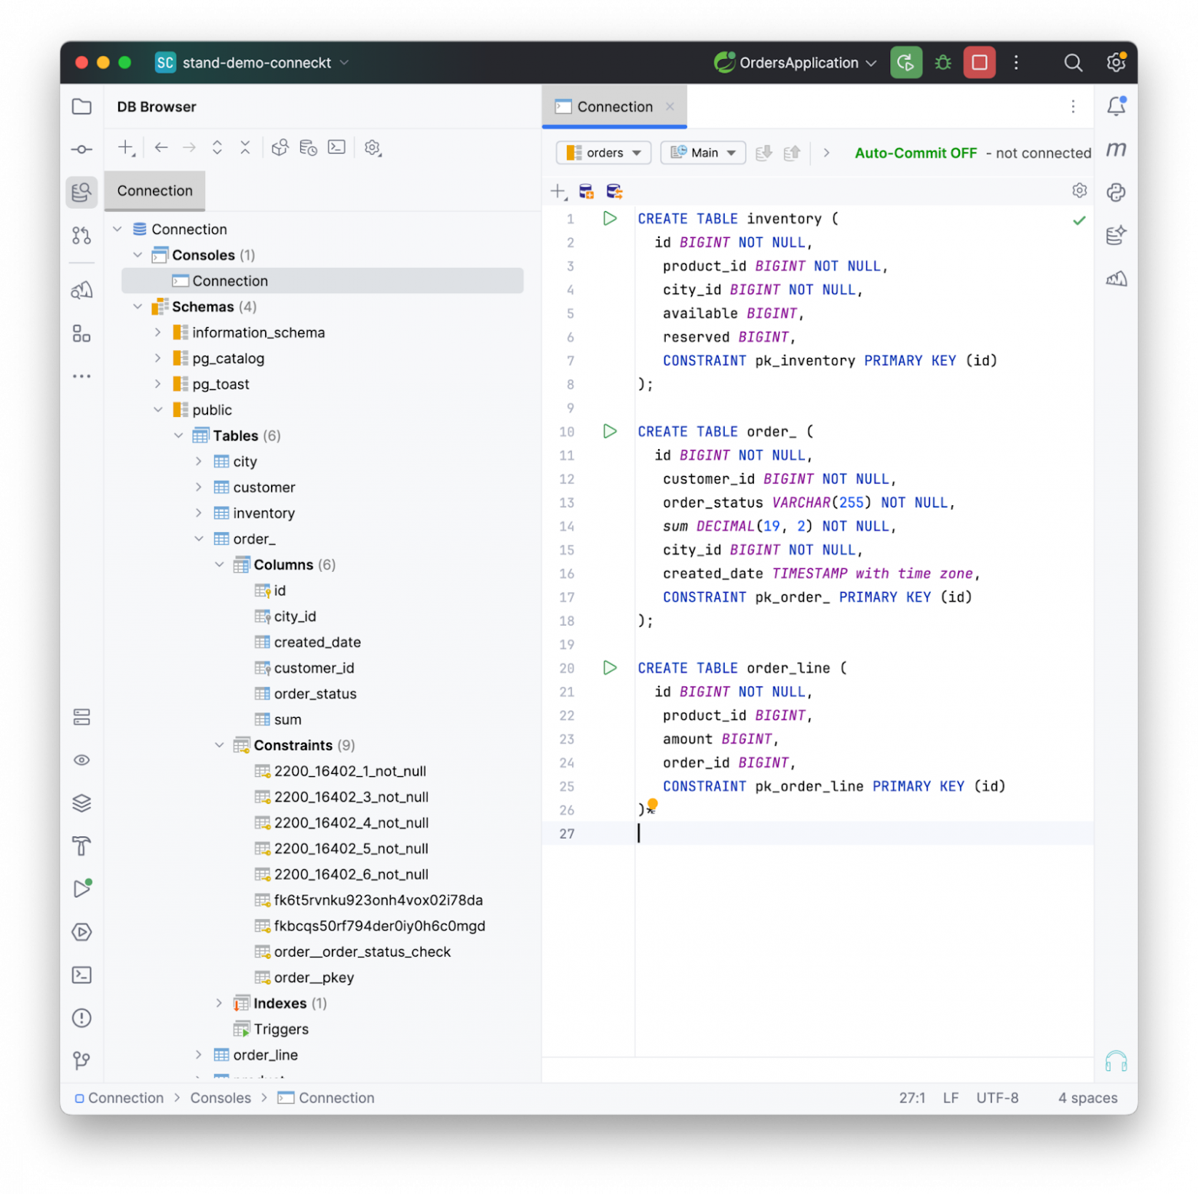
Task: Open the DB Browser tool window icon
Action: click(x=81, y=192)
